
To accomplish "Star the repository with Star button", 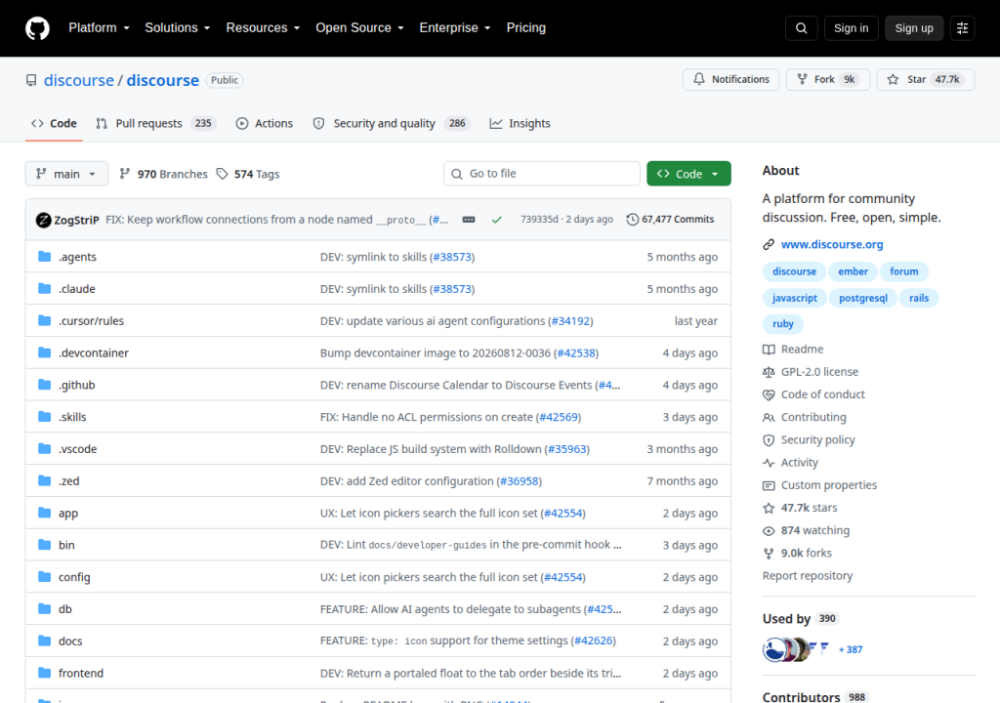I will click(x=926, y=80).
